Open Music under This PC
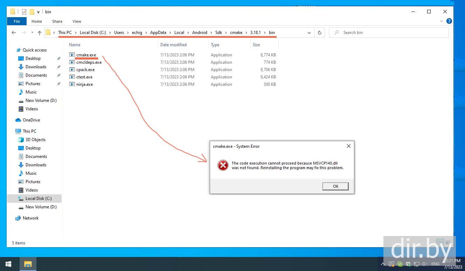This screenshot has width=465, height=271. pyautogui.click(x=31, y=173)
